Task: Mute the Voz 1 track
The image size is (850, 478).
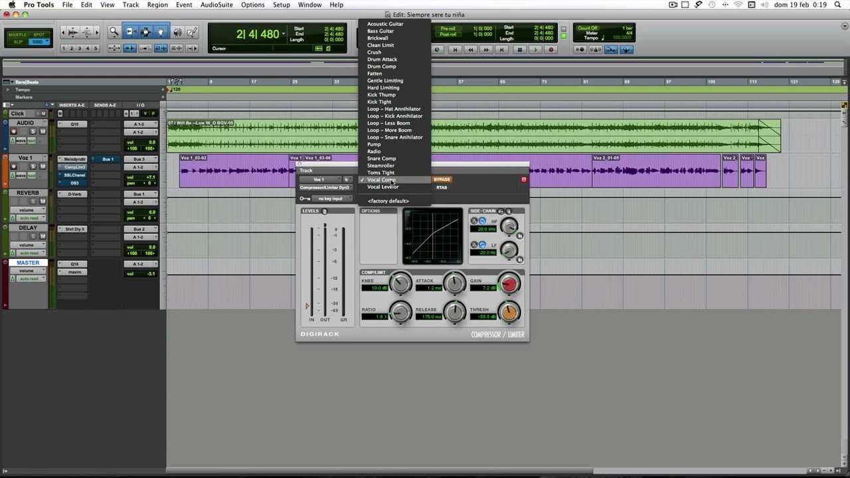Action: click(x=43, y=167)
